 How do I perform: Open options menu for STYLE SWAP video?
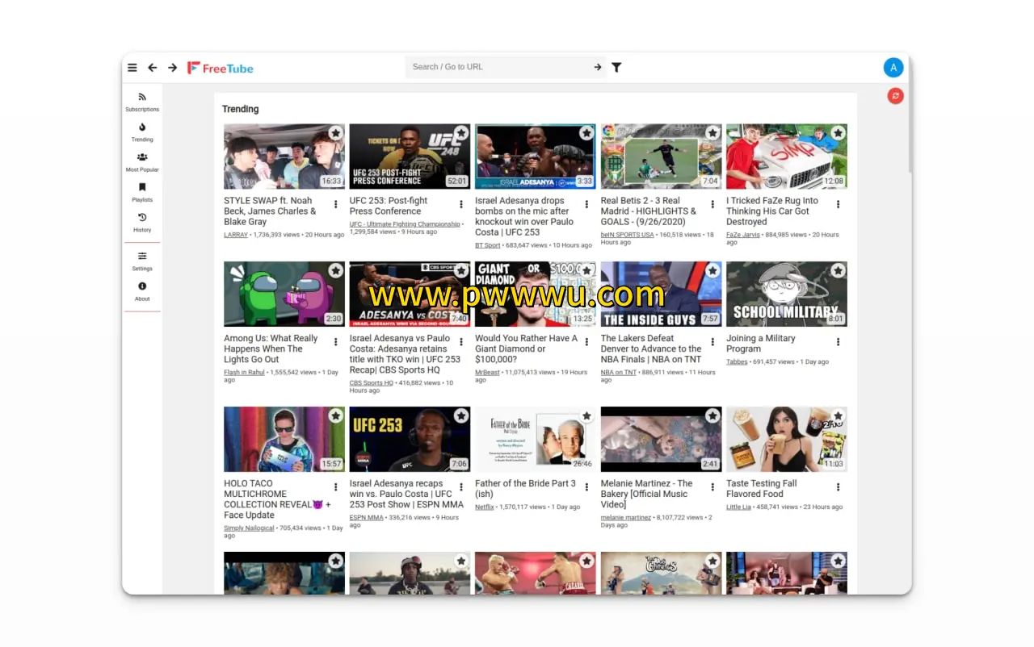336,204
